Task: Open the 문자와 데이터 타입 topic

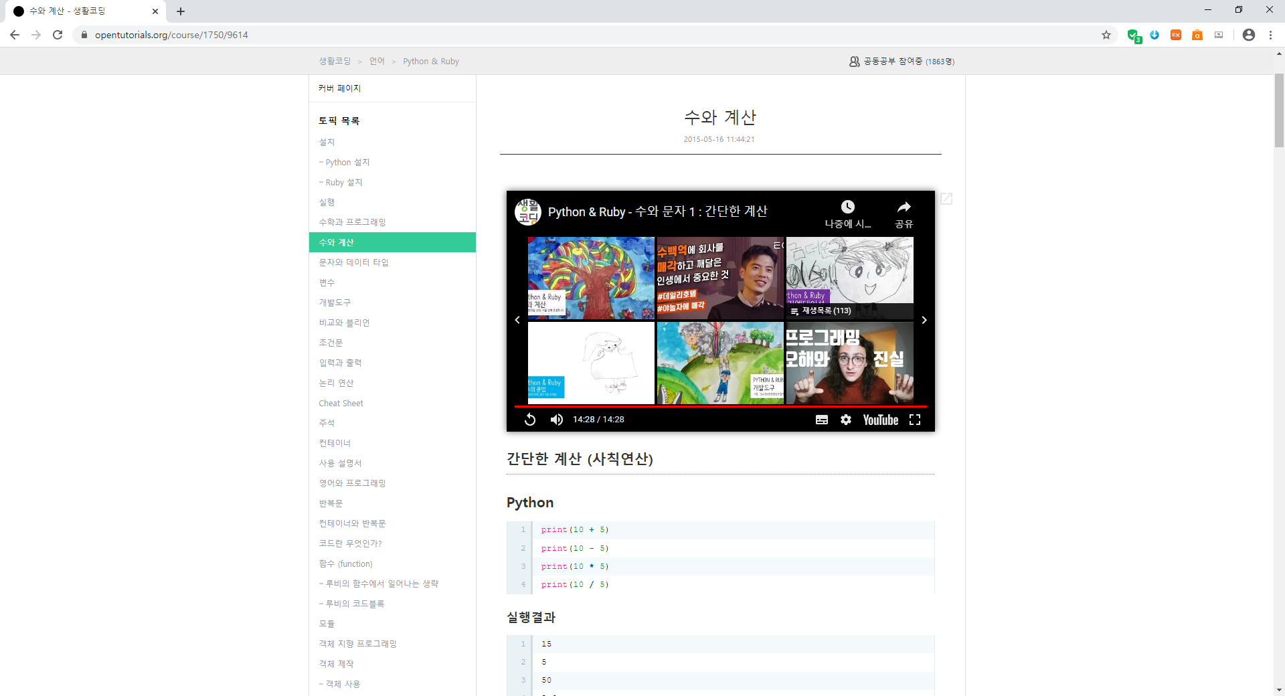Action: [x=353, y=262]
